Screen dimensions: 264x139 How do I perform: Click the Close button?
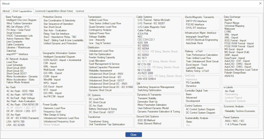[x=134, y=135]
